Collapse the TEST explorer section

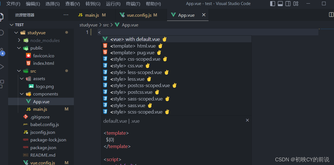click(12, 25)
